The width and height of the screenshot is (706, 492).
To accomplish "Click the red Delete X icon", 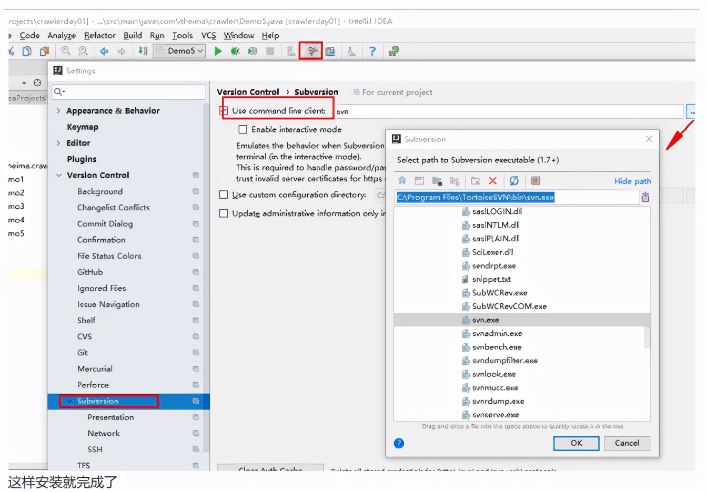I will (493, 181).
